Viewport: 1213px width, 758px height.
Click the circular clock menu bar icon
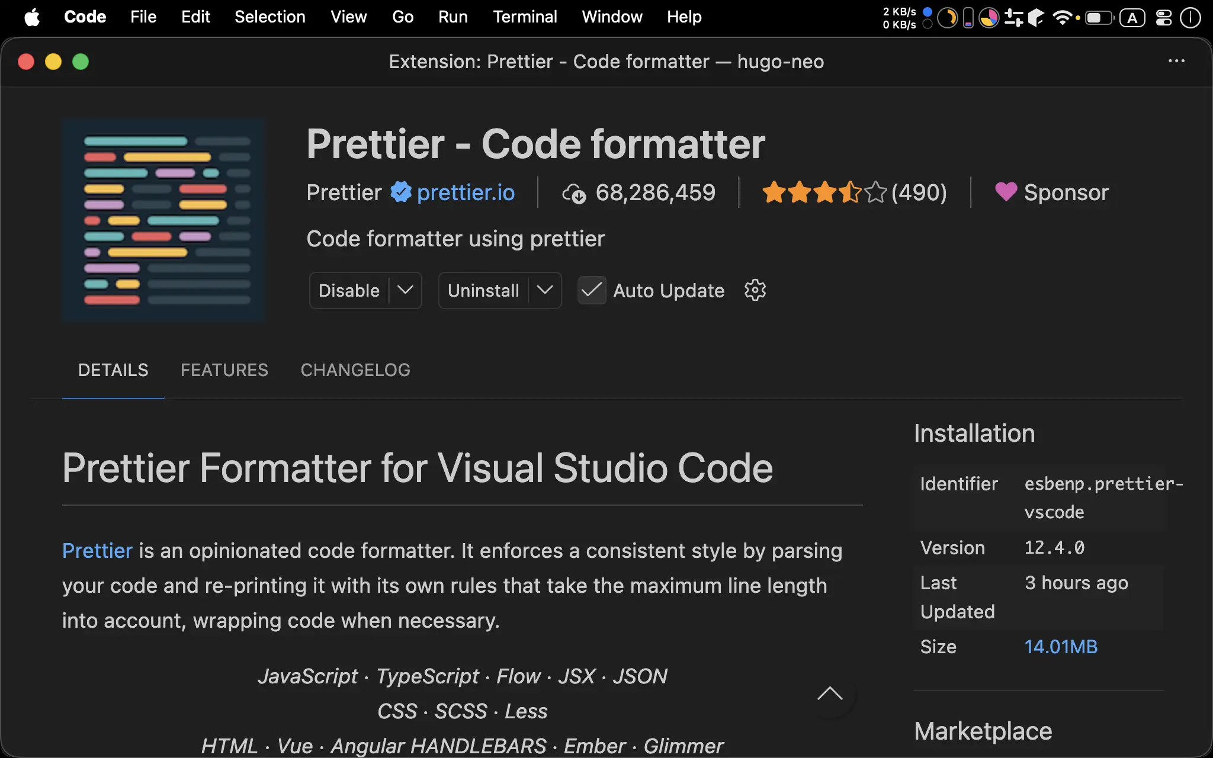pos(1190,18)
